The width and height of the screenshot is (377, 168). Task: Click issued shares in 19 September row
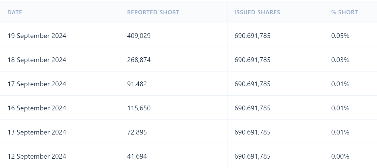(253, 36)
